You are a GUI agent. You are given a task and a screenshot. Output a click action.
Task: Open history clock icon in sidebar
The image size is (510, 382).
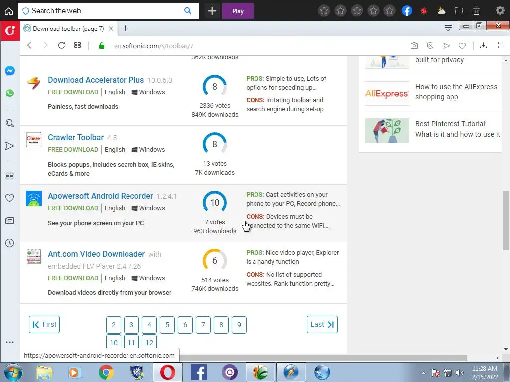pos(10,243)
